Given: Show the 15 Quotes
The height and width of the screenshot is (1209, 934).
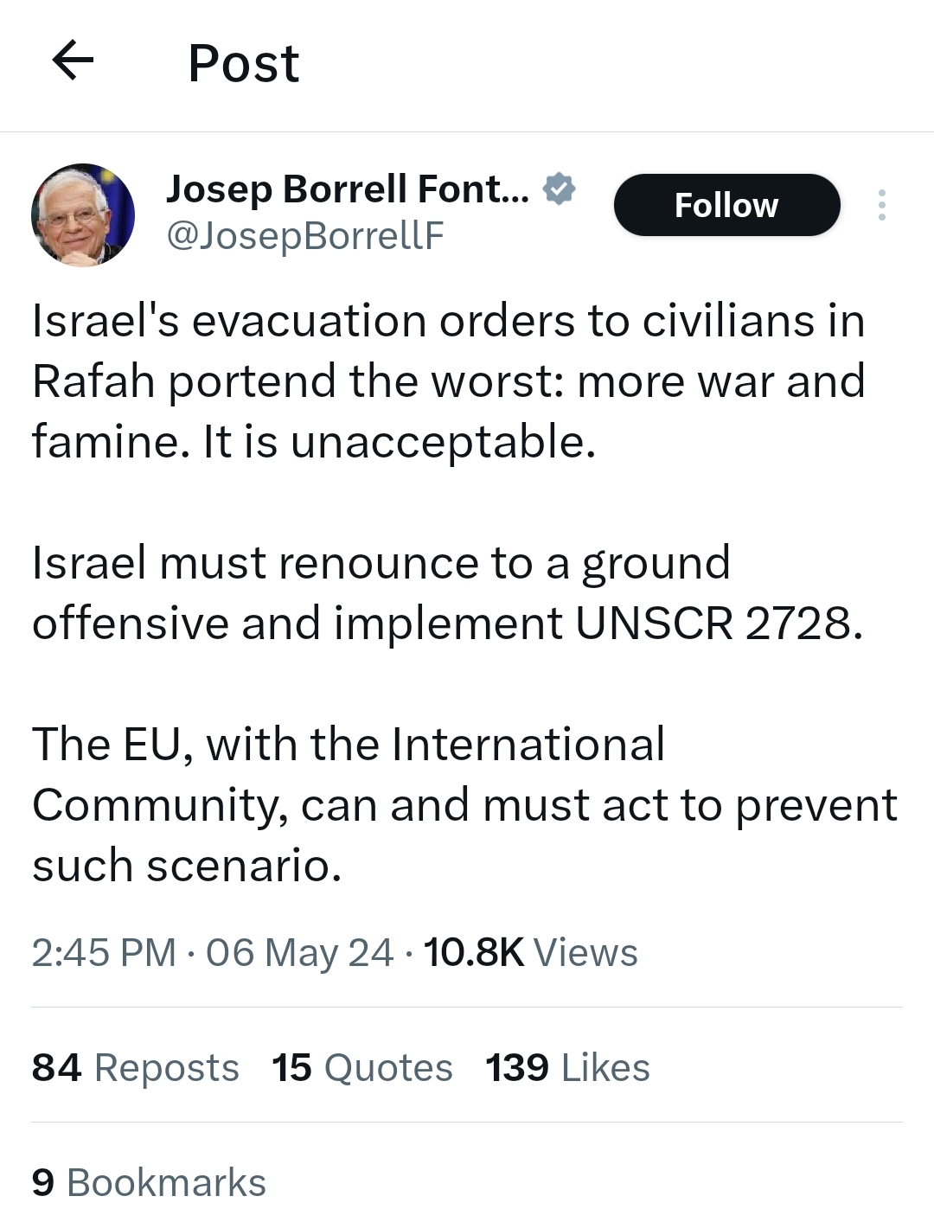Looking at the screenshot, I should point(361,1067).
